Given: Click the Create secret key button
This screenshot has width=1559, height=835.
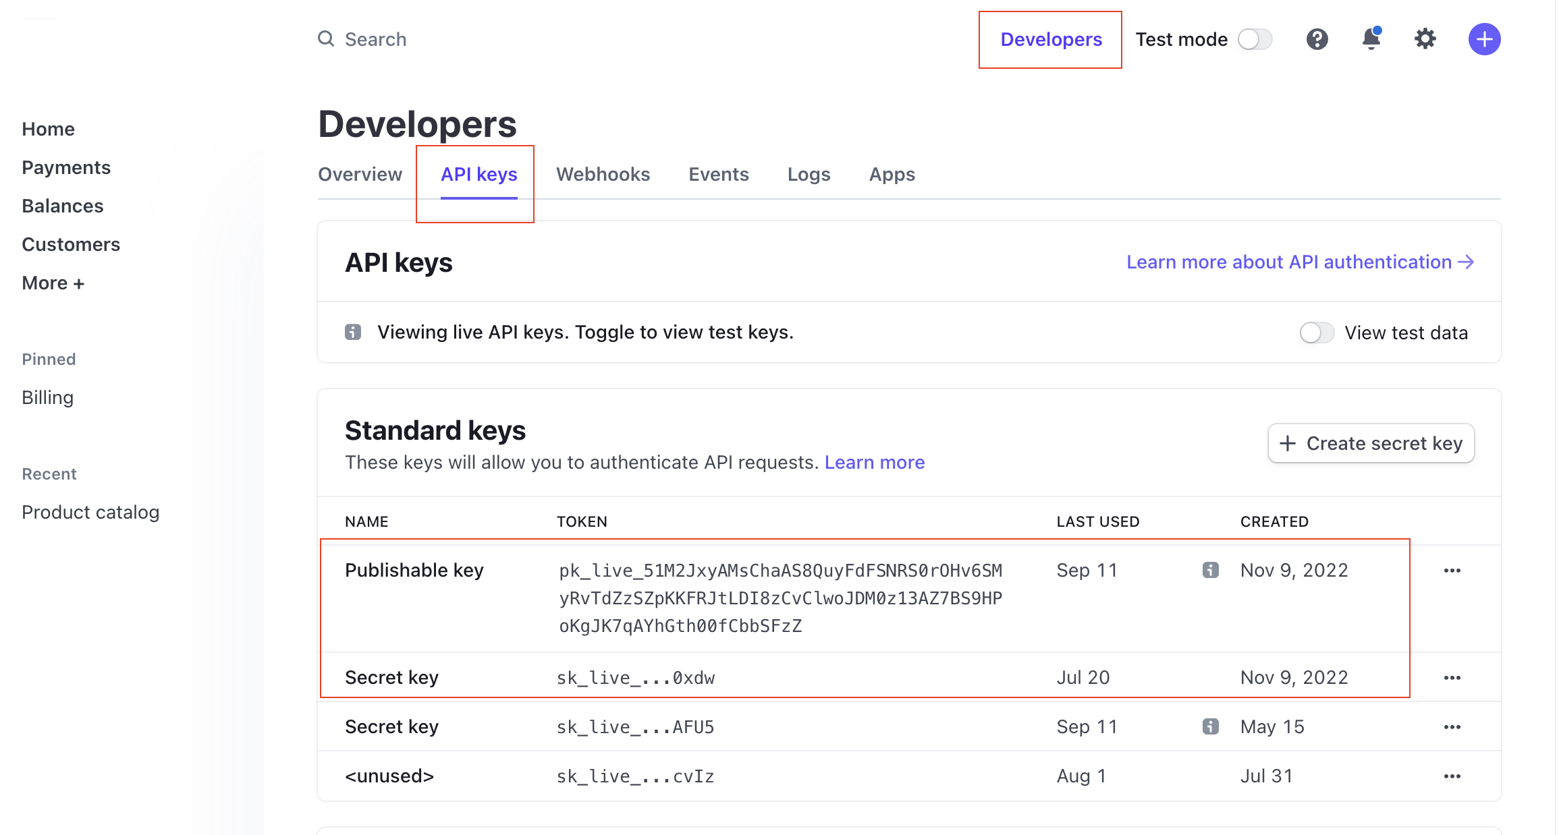Looking at the screenshot, I should click(1371, 443).
